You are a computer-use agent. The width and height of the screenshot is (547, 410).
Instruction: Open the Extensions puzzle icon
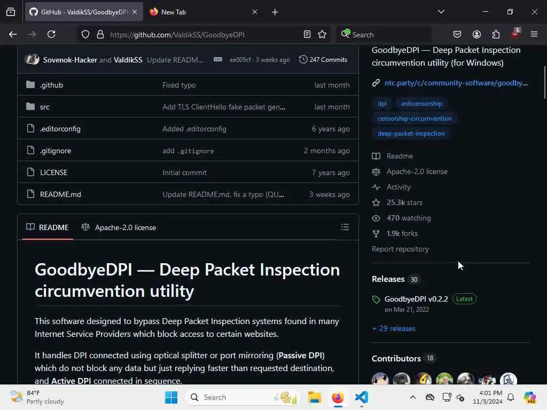[x=496, y=34]
